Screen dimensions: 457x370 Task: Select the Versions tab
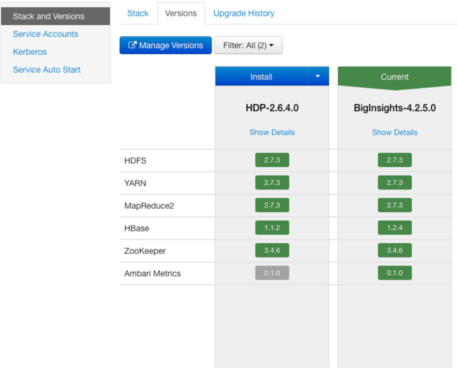[x=181, y=13]
